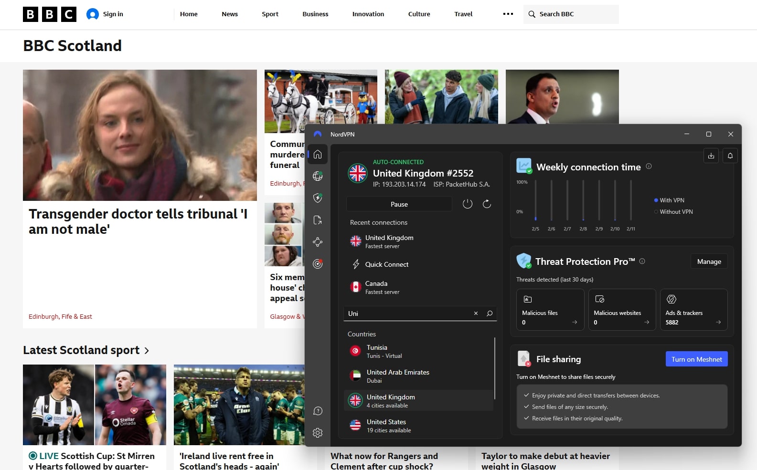Open the transgender doctor story photo
The height and width of the screenshot is (470, 757).
(x=140, y=135)
